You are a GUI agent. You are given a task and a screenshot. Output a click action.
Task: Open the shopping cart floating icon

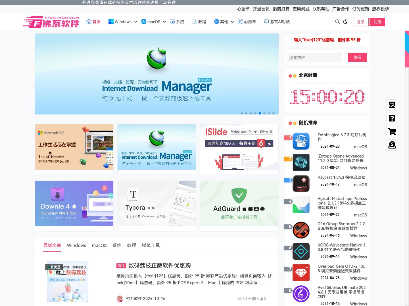(392, 132)
